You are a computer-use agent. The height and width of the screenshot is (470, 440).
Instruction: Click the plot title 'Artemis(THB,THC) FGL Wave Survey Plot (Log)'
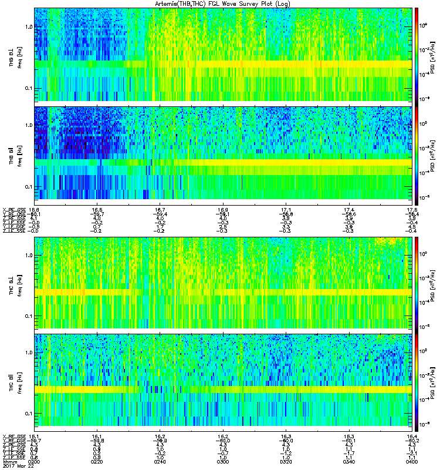(222, 4)
